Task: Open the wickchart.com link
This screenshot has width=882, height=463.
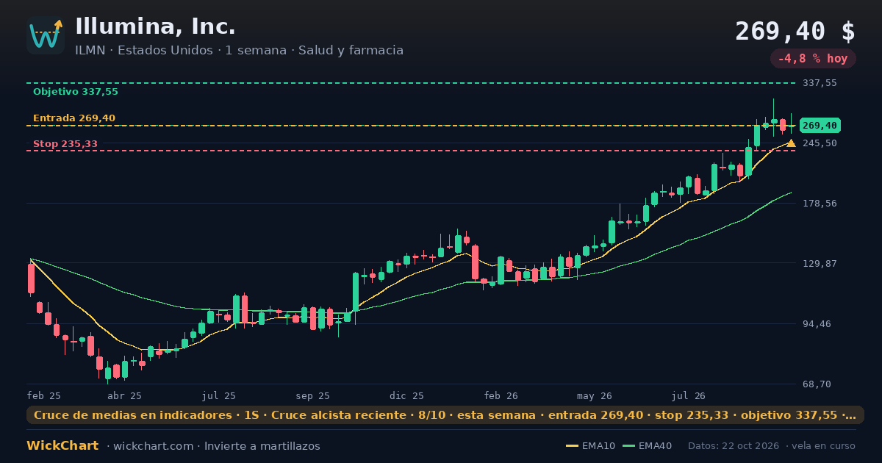Action: pos(153,446)
